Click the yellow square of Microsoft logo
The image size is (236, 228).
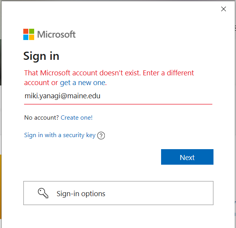tap(31, 37)
